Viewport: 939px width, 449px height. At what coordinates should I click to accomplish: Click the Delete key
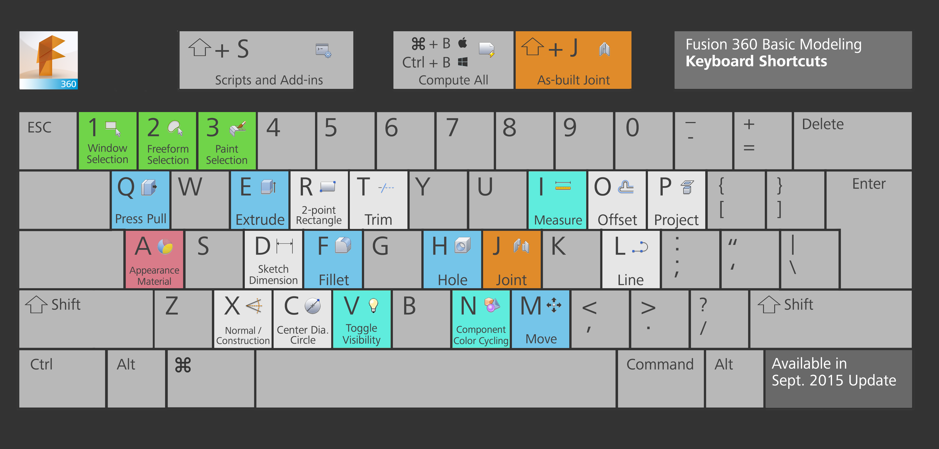point(853,141)
